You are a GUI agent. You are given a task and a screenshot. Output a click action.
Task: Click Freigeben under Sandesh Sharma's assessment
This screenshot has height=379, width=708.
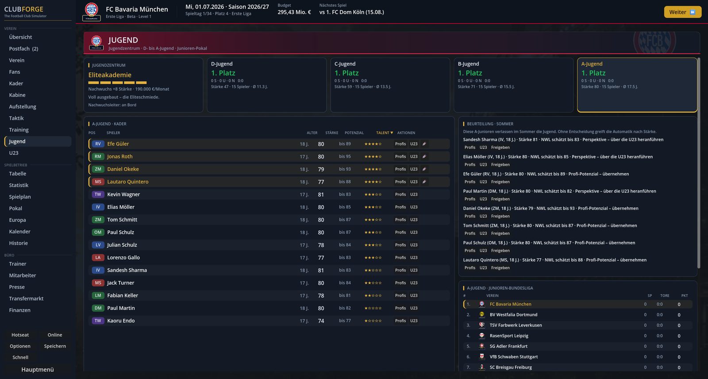pyautogui.click(x=500, y=147)
